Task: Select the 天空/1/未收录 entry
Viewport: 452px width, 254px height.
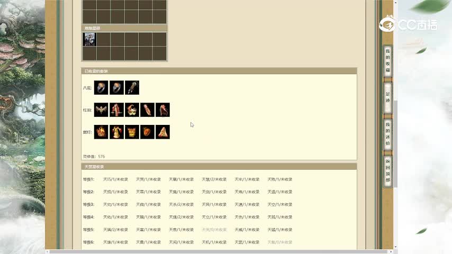Action: [279, 204]
